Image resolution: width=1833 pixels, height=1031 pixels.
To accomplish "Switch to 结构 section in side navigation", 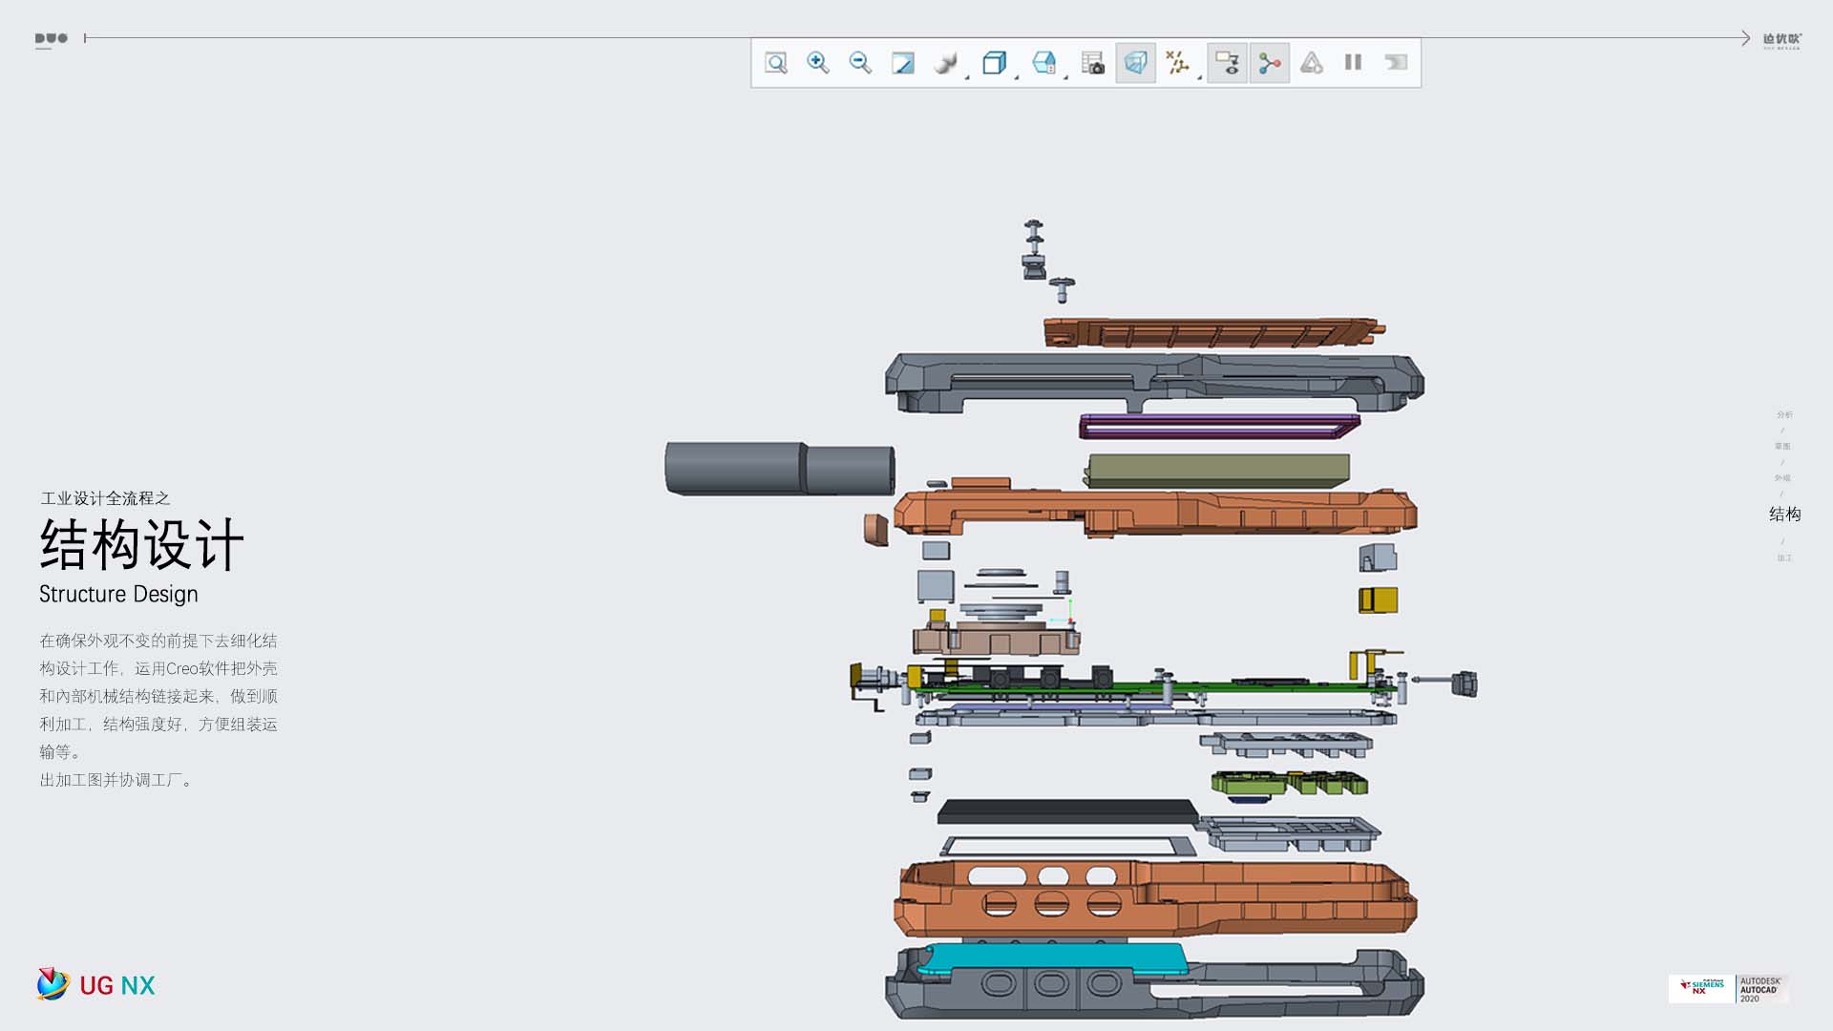I will tap(1784, 515).
